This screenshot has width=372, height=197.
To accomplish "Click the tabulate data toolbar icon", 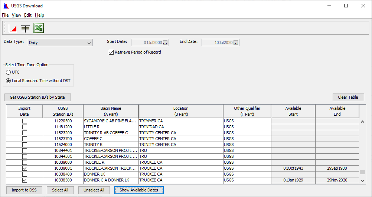I will [x=25, y=28].
